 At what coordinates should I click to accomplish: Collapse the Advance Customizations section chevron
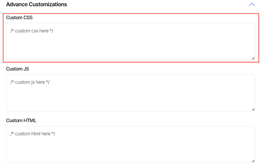pyautogui.click(x=252, y=5)
